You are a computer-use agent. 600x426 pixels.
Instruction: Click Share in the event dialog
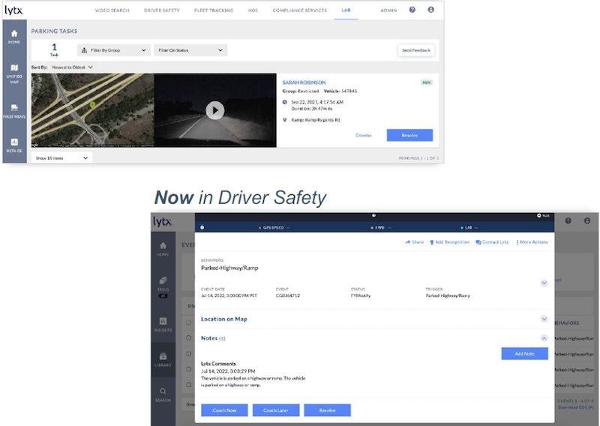(415, 242)
